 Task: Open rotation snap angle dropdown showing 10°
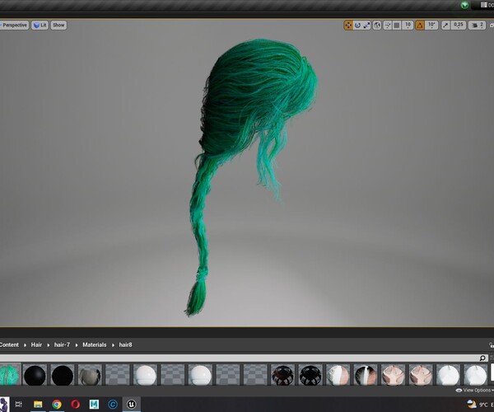[x=431, y=26]
